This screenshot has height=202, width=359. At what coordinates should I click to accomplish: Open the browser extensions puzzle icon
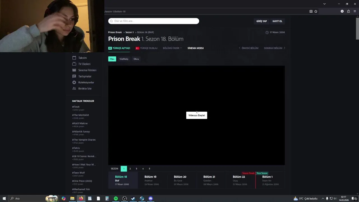point(349,12)
